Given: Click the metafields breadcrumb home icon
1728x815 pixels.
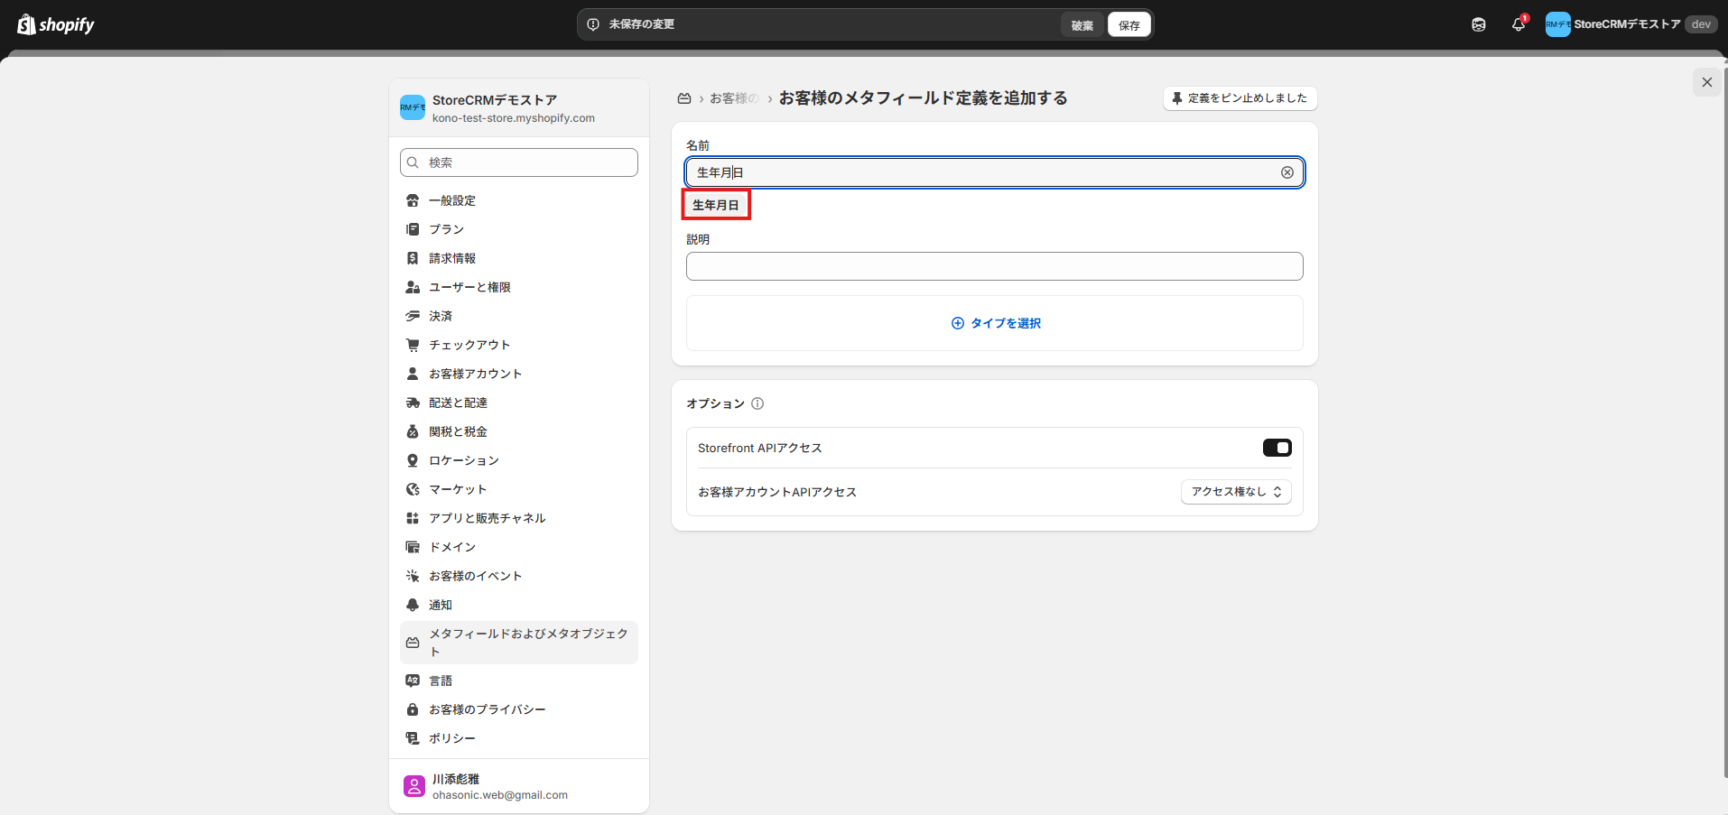Looking at the screenshot, I should (x=684, y=98).
